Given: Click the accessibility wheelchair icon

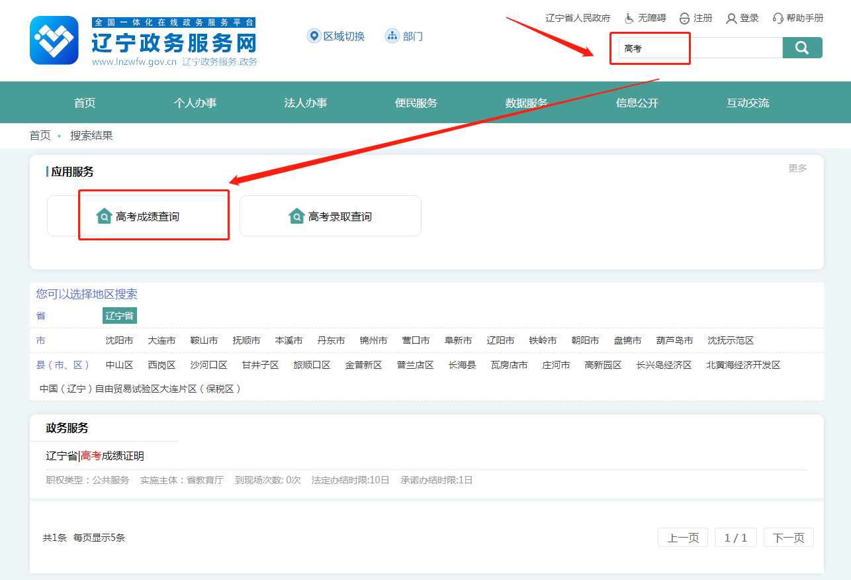Looking at the screenshot, I should click(x=629, y=19).
